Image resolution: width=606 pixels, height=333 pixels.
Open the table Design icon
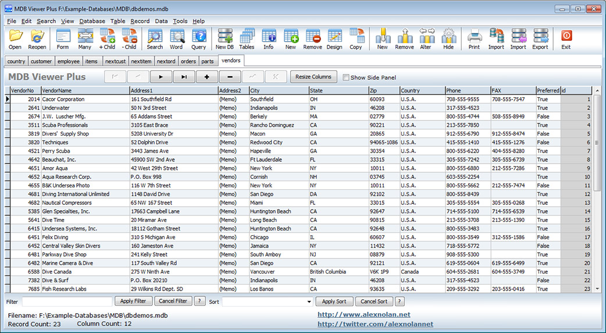(x=334, y=39)
